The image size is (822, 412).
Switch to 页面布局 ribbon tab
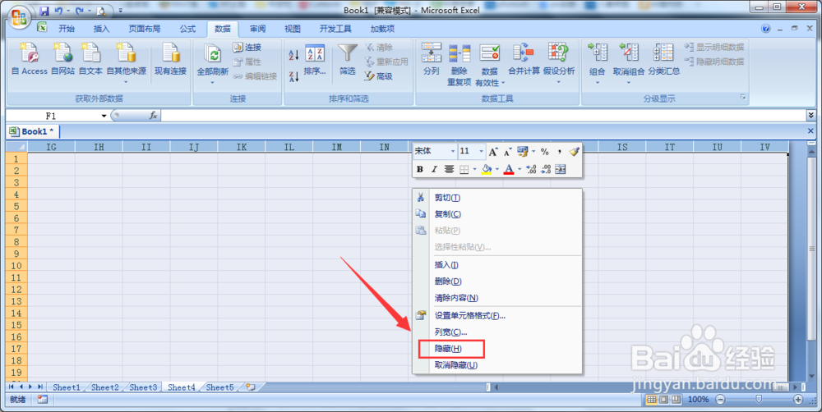tap(145, 29)
